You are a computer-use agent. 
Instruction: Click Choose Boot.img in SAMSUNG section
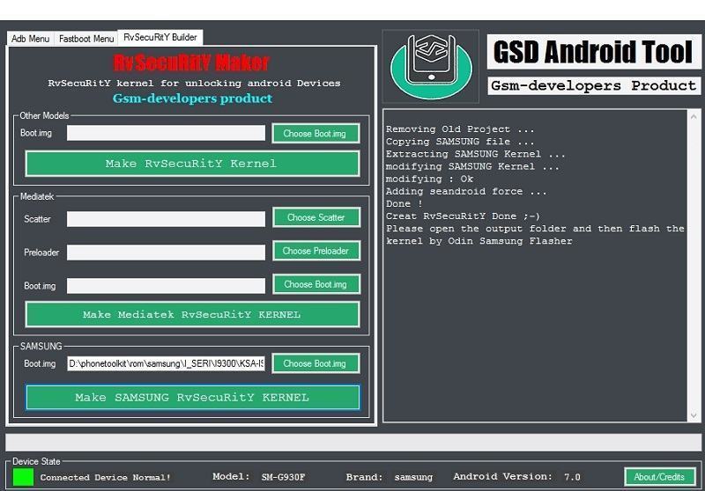(315, 363)
